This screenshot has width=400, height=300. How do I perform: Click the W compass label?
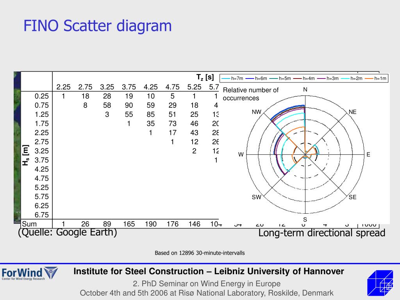pyautogui.click(x=241, y=155)
